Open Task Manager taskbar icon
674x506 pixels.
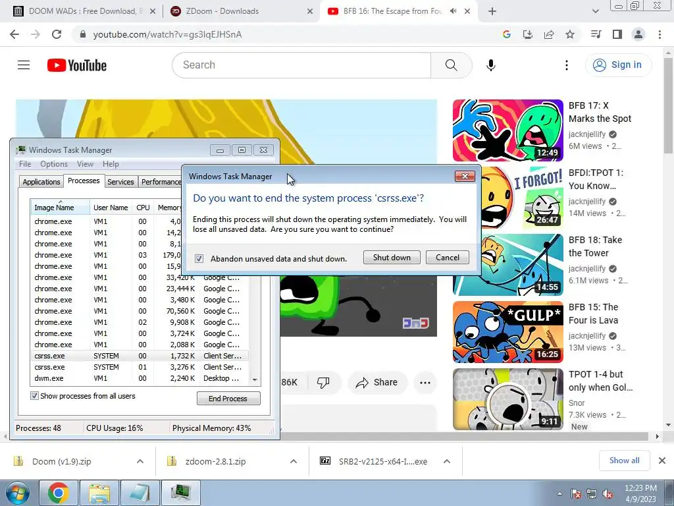tap(181, 493)
